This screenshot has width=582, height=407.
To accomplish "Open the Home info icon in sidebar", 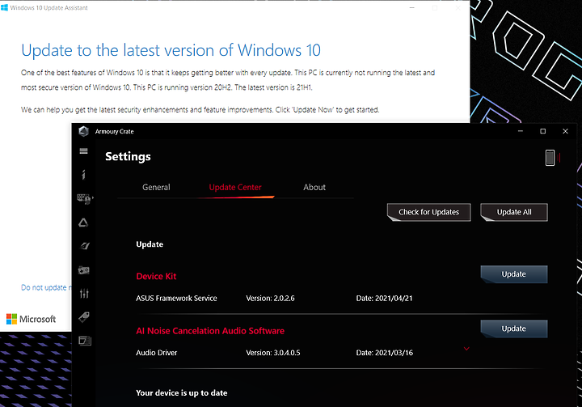I will coord(83,174).
